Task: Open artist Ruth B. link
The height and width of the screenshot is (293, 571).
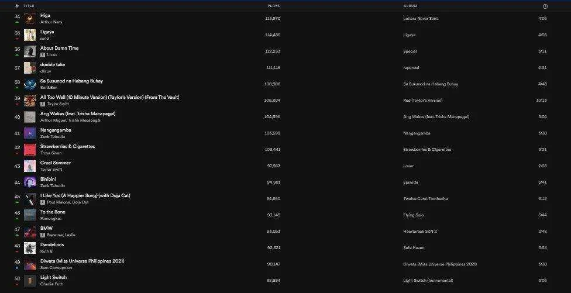Action: [47, 251]
